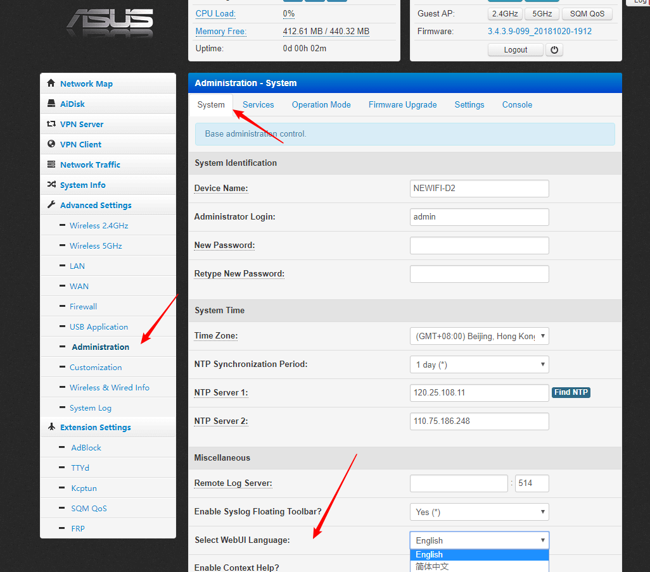Image resolution: width=650 pixels, height=572 pixels.
Task: Toggle the 2.4GHz Guest AP button
Action: pos(505,14)
